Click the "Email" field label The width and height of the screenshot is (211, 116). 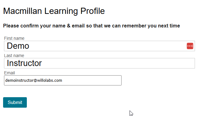click(x=10, y=73)
